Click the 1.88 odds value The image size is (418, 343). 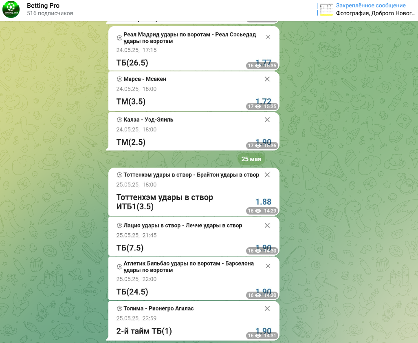click(x=263, y=202)
